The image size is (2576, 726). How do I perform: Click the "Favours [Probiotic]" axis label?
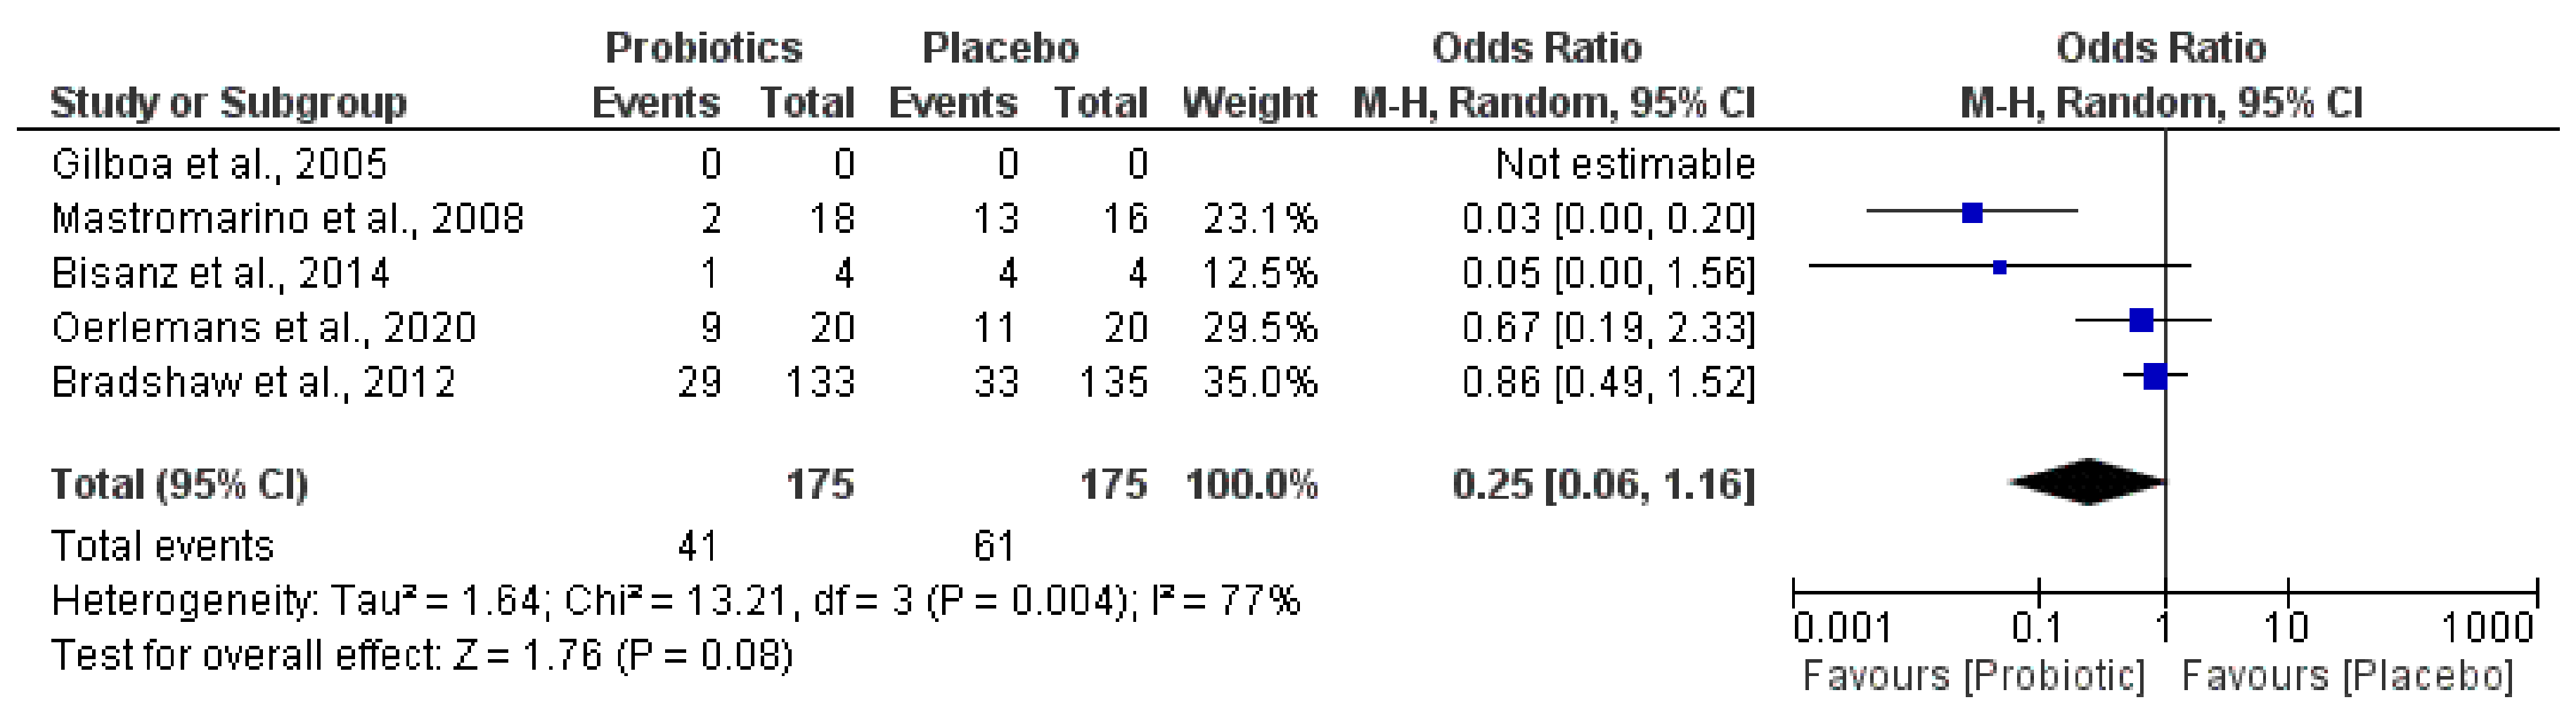point(1973,676)
